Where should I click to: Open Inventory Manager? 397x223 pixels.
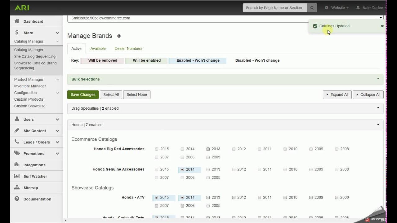tap(30, 86)
